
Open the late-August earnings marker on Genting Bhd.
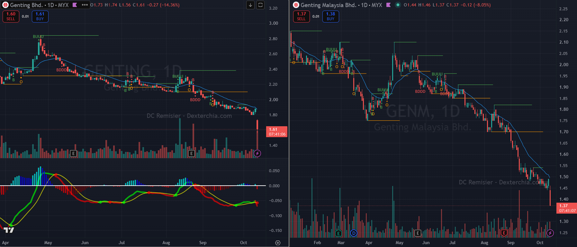[x=191, y=154]
